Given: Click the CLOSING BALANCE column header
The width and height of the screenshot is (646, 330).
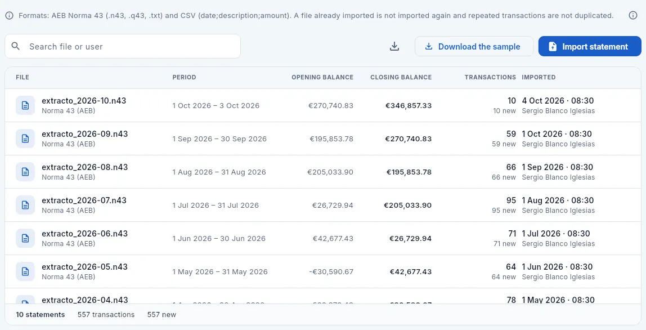Looking at the screenshot, I should point(401,77).
